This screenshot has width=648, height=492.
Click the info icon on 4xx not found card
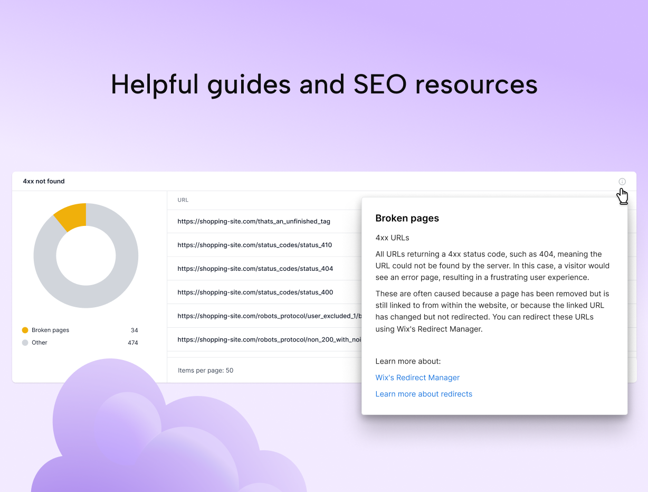[622, 182]
